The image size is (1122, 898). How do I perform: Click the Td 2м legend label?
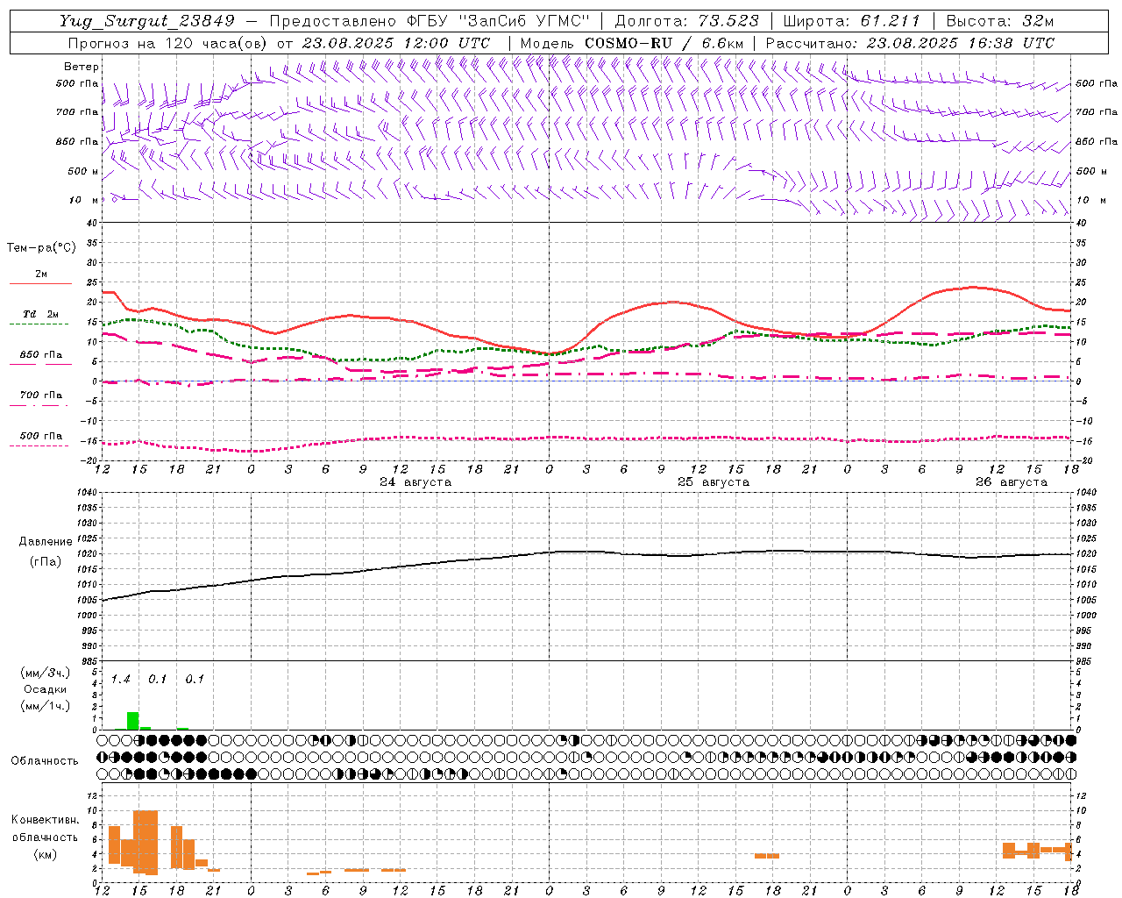(41, 314)
